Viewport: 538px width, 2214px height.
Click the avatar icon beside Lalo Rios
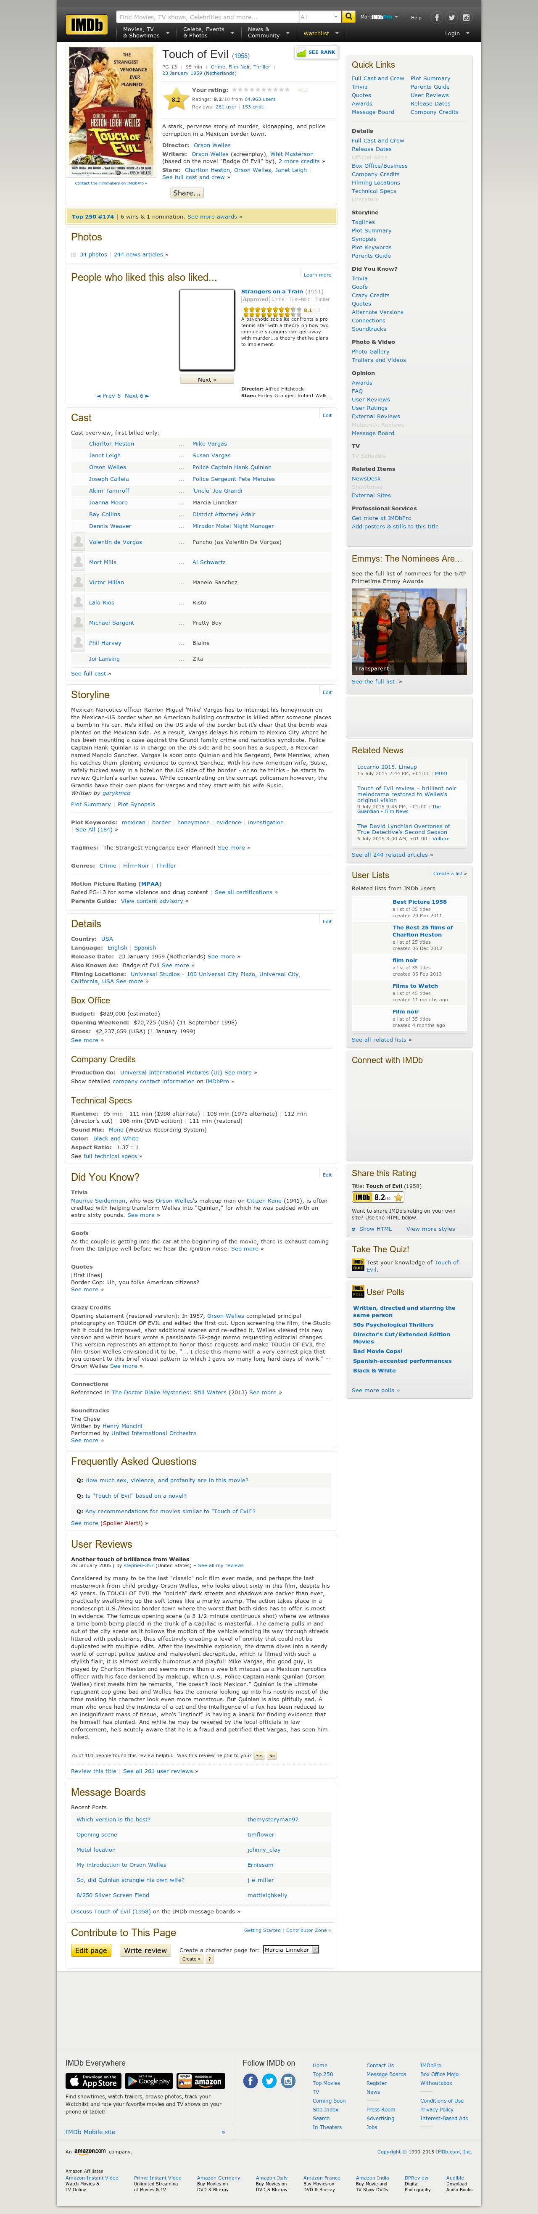click(78, 602)
